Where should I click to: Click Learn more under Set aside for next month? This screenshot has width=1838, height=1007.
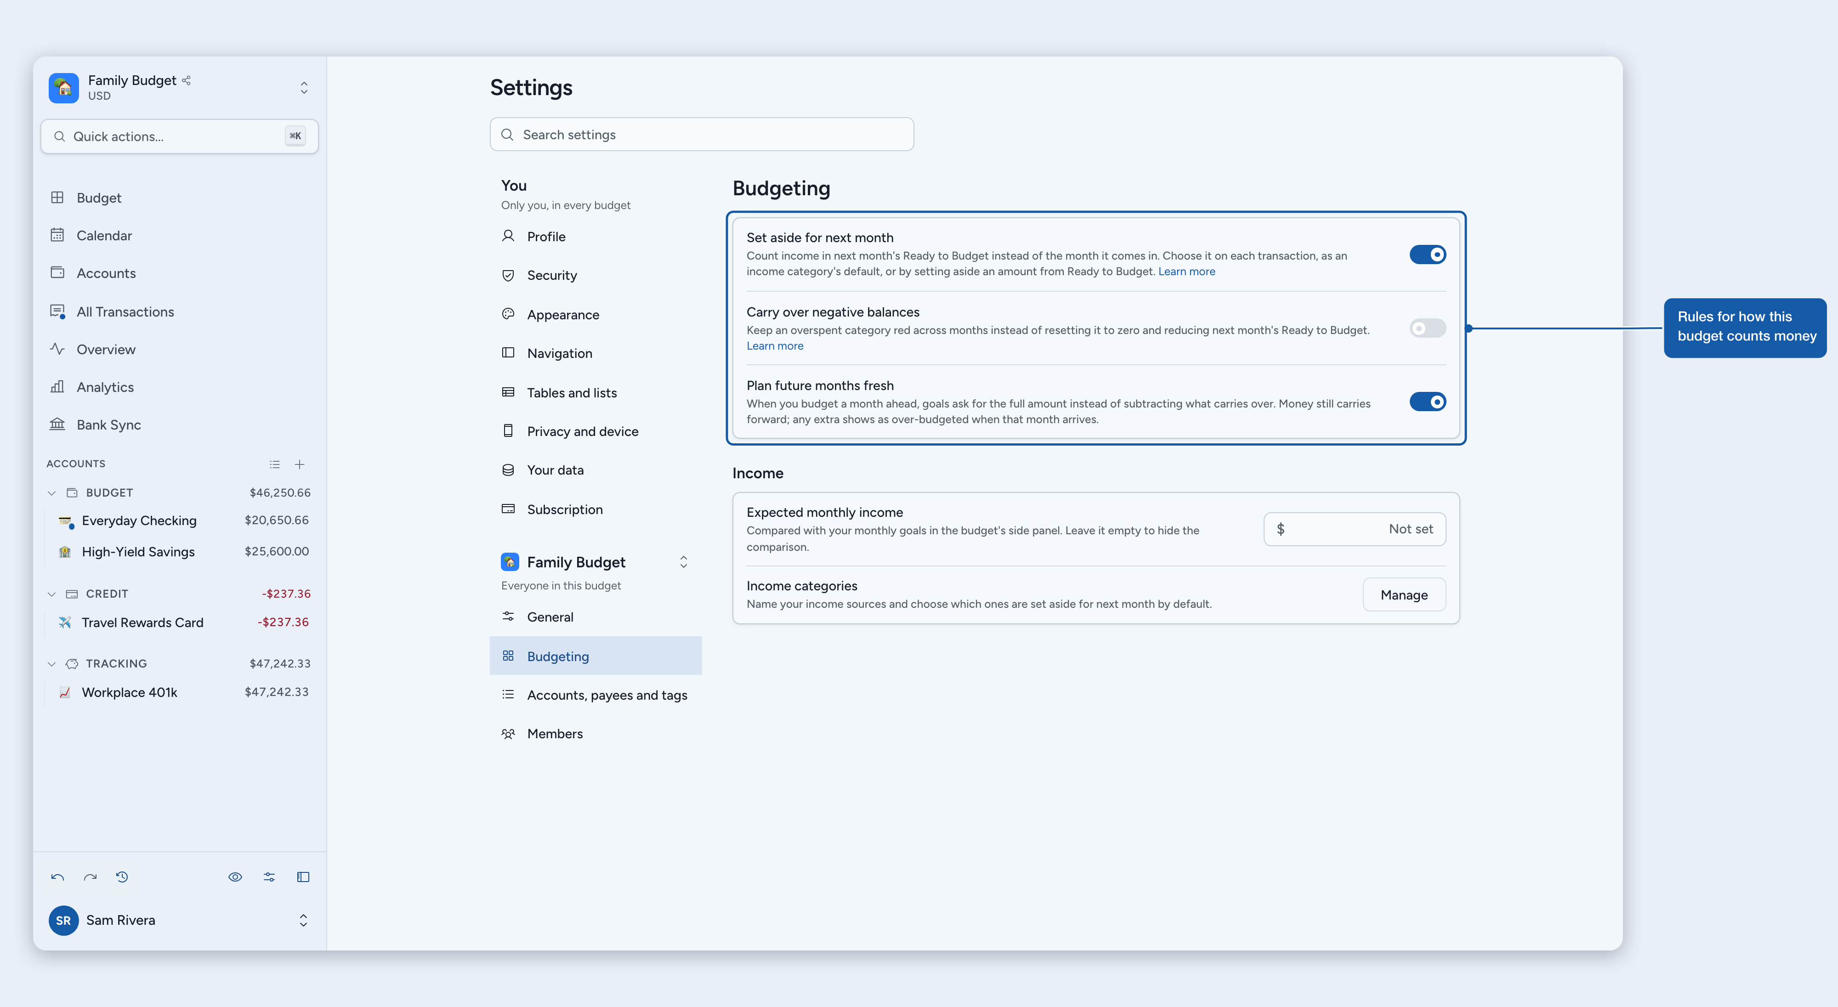click(1186, 272)
